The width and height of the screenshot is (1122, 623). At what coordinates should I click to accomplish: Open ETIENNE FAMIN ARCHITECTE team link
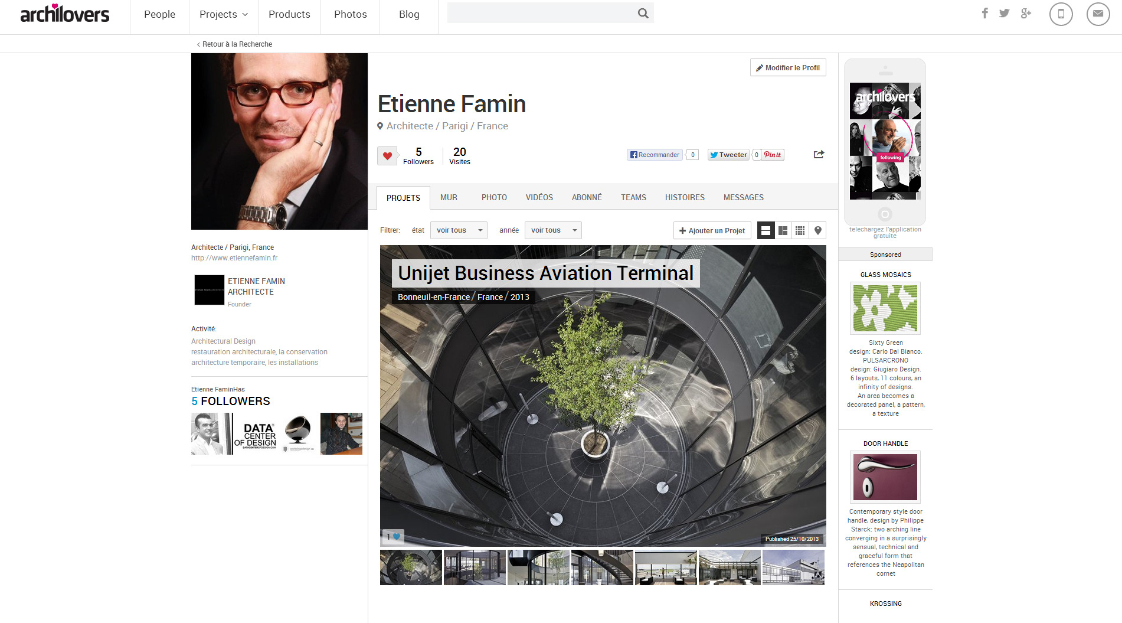tap(256, 286)
